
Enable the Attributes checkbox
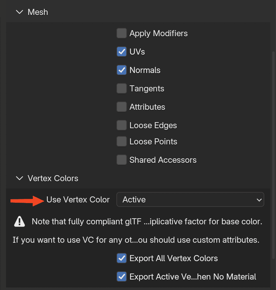point(122,107)
